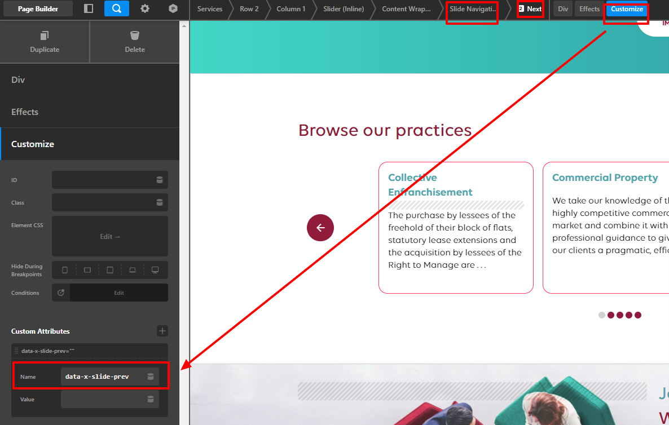Click dynamic content icon in Class field
669x425 pixels.
coord(160,202)
